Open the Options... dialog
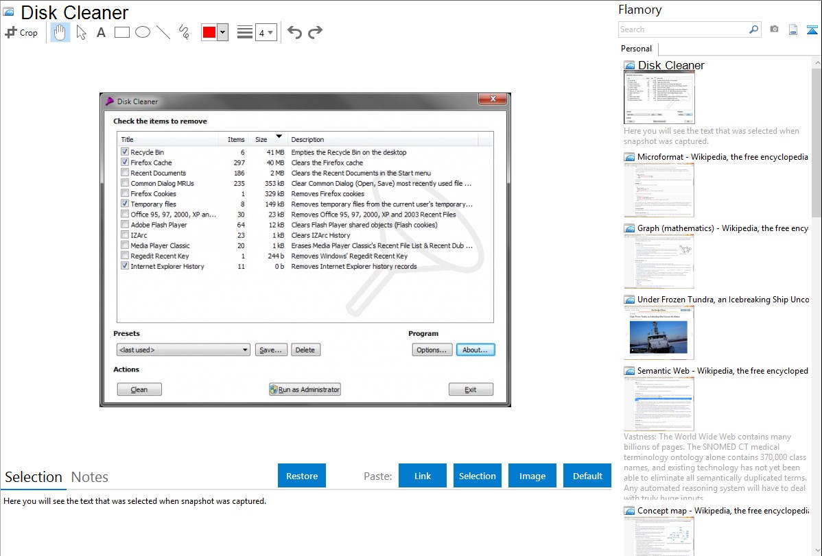Screen dimensions: 822x556 pyautogui.click(x=432, y=350)
